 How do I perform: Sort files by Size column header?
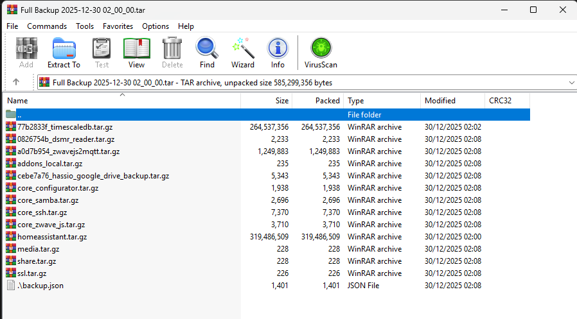(x=281, y=101)
